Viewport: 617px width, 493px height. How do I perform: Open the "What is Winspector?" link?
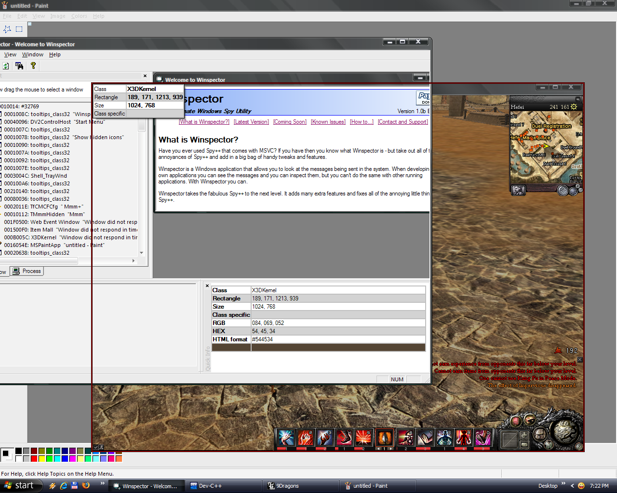(x=204, y=122)
